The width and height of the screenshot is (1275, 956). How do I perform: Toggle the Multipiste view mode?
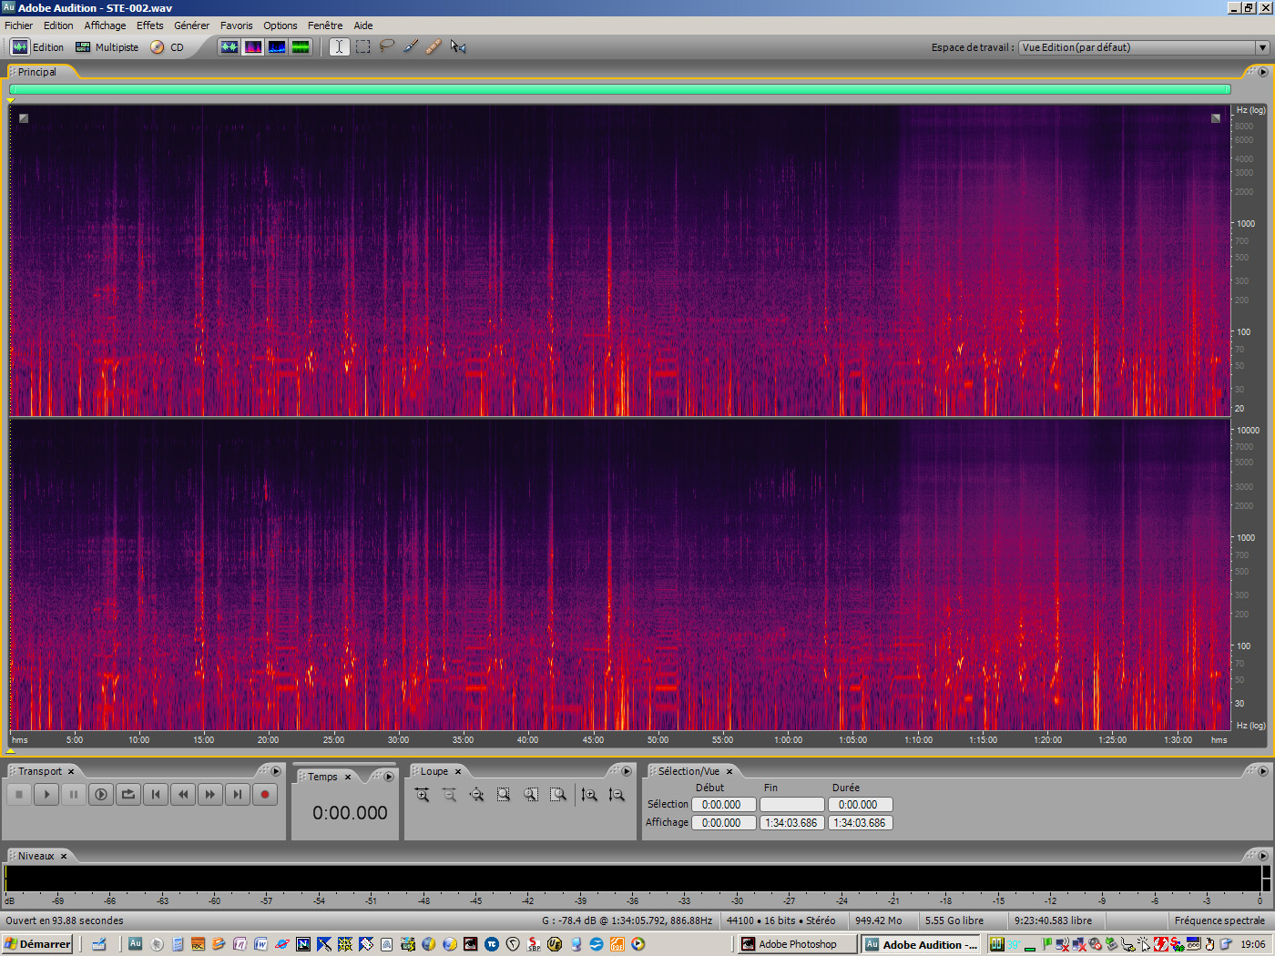pyautogui.click(x=107, y=46)
